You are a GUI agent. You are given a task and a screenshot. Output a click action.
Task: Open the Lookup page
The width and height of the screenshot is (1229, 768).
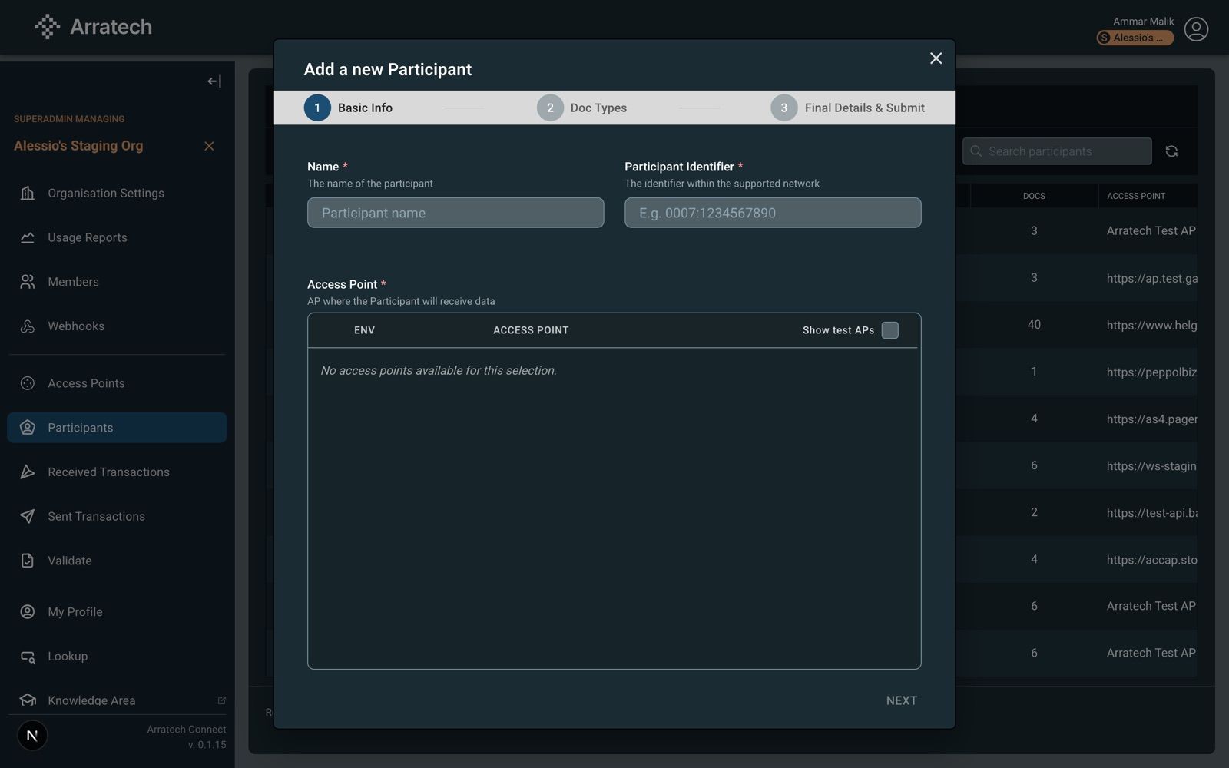[x=117, y=657]
